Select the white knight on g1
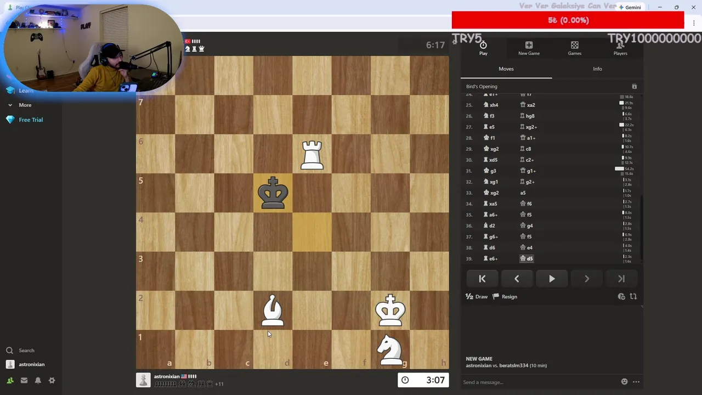This screenshot has width=702, height=395. pos(390,349)
